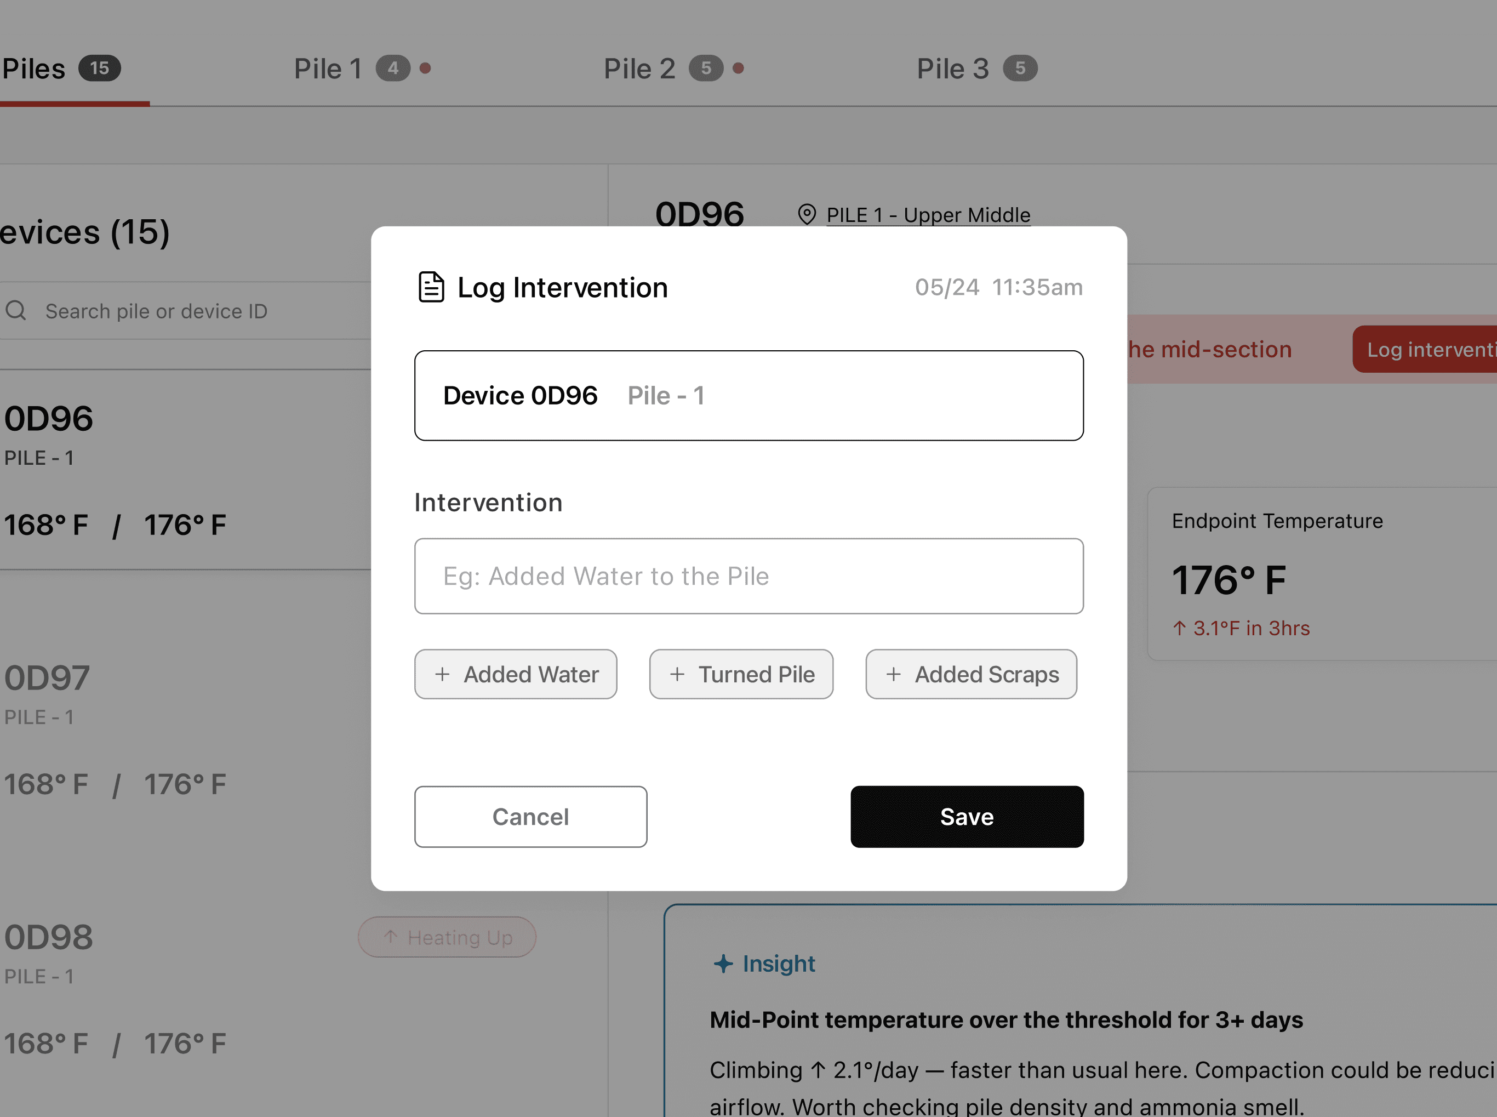Select the All Piles tab
The width and height of the screenshot is (1497, 1117).
point(61,69)
